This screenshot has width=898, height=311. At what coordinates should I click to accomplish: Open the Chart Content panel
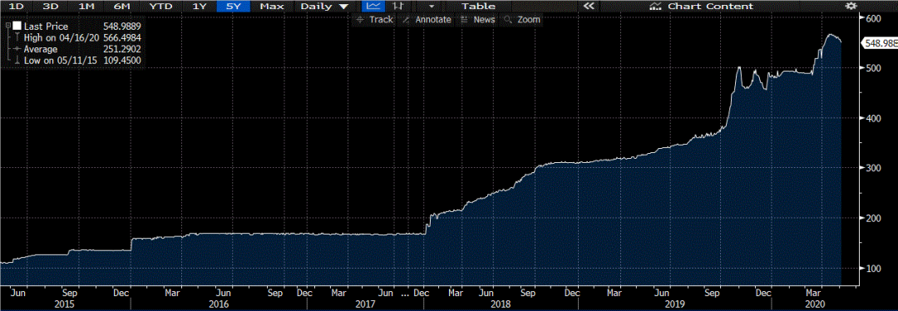click(703, 7)
